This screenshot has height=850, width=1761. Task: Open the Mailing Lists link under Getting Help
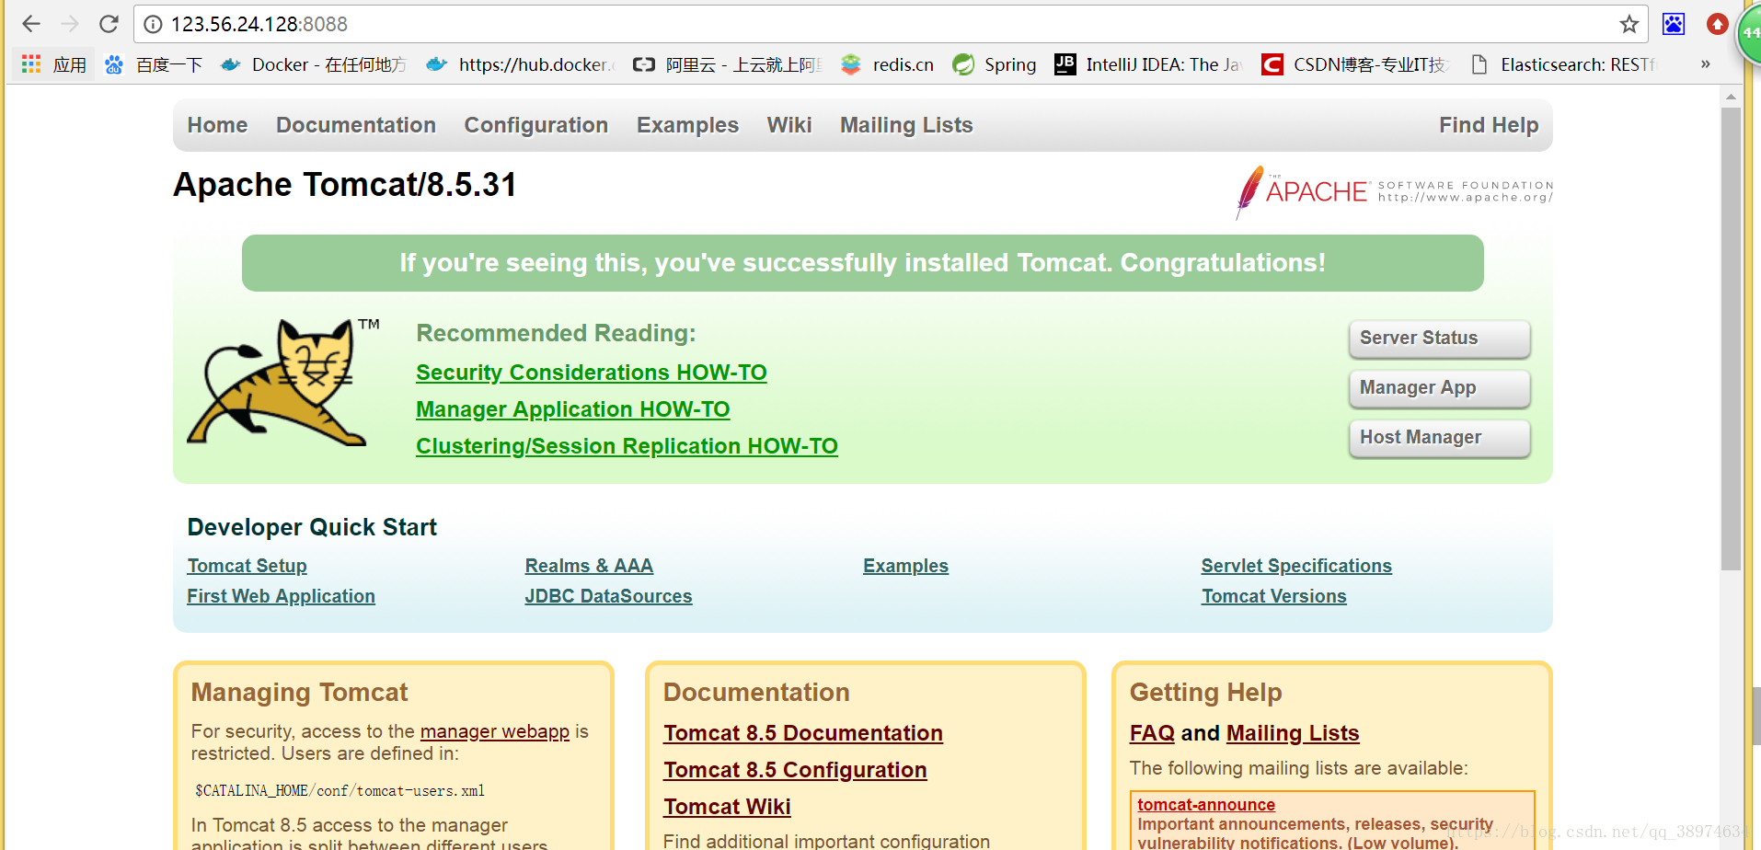pos(1293,733)
